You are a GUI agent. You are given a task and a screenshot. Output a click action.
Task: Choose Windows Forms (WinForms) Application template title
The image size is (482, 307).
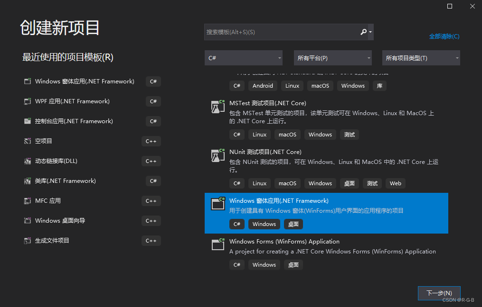click(284, 241)
